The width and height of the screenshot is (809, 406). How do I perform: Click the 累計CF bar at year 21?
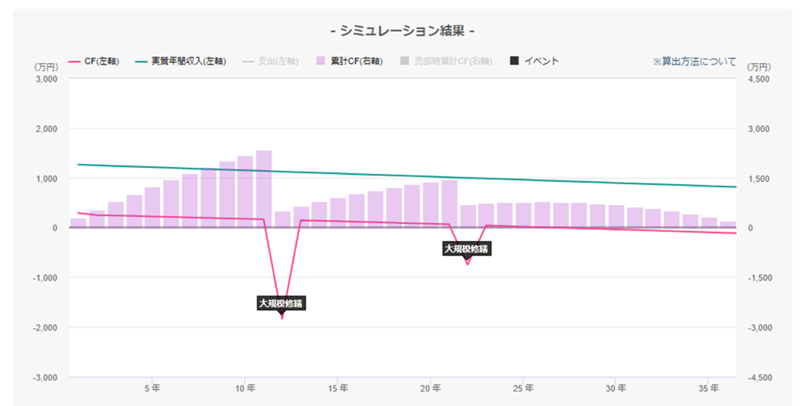pos(450,204)
